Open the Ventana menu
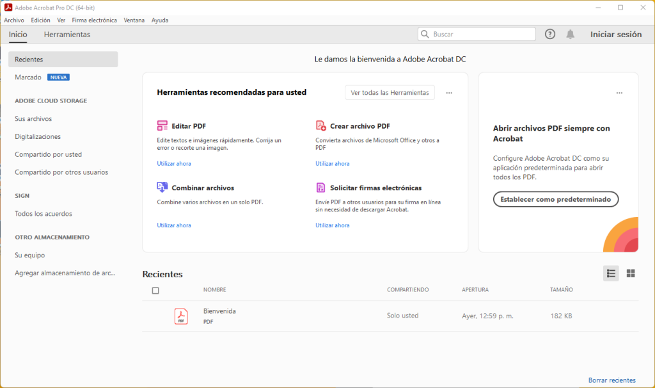The height and width of the screenshot is (388, 655). point(134,20)
